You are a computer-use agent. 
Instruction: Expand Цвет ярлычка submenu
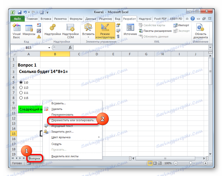(x=73, y=137)
